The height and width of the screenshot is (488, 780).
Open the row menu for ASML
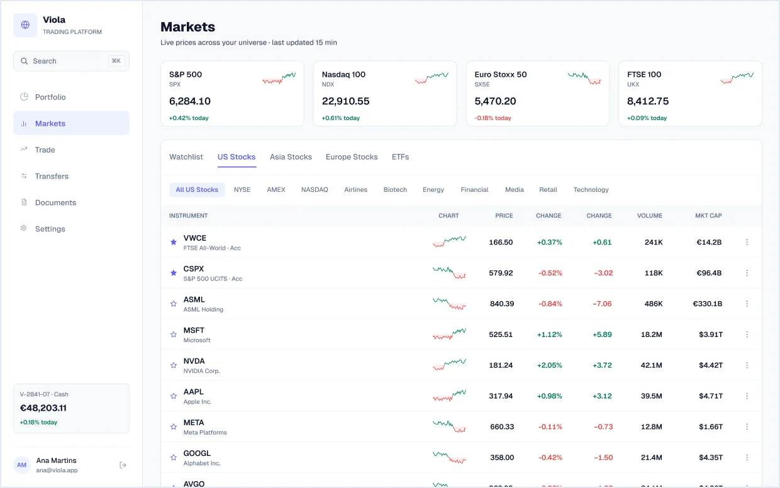(747, 304)
